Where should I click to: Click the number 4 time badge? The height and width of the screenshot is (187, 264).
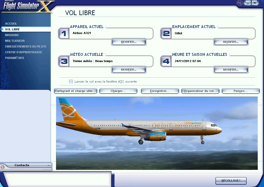[x=166, y=61]
